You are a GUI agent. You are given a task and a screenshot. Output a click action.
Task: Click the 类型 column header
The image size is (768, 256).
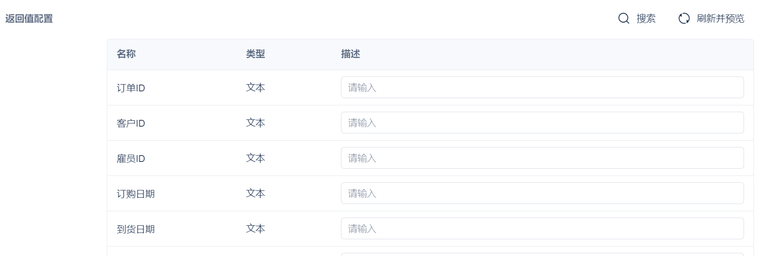[255, 54]
